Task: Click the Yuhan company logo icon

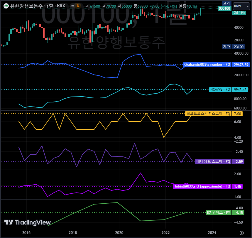Action: 6,6
